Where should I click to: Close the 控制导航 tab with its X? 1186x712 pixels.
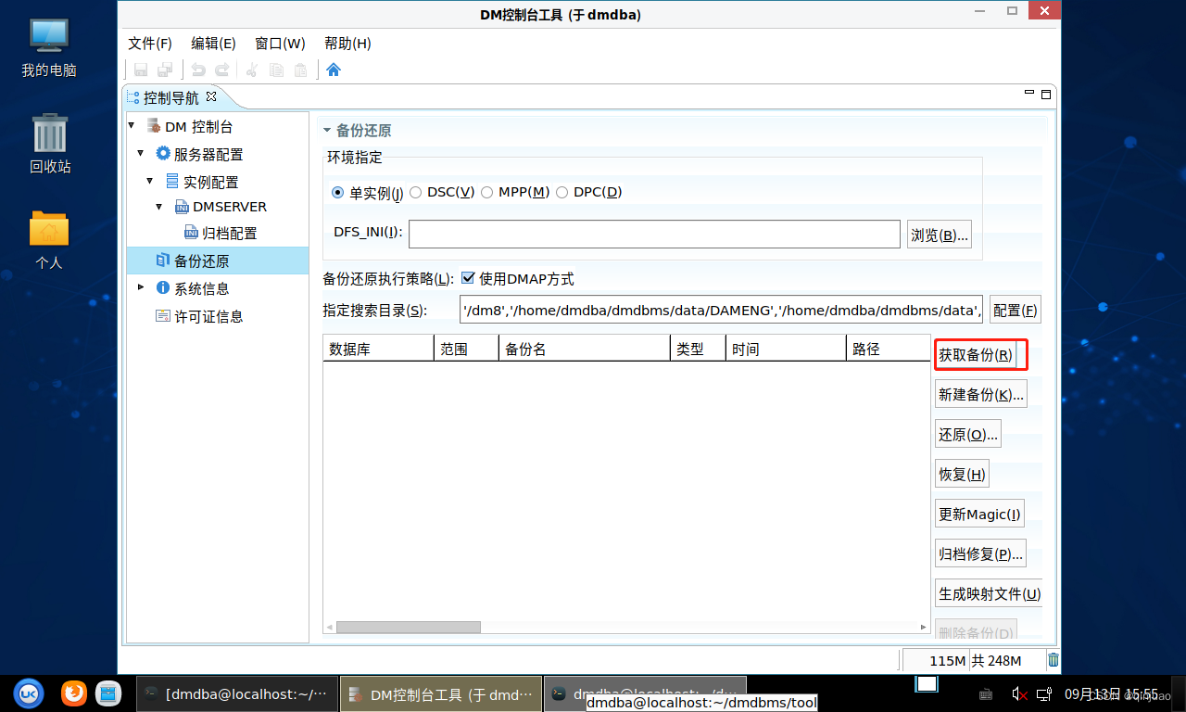pyautogui.click(x=210, y=96)
